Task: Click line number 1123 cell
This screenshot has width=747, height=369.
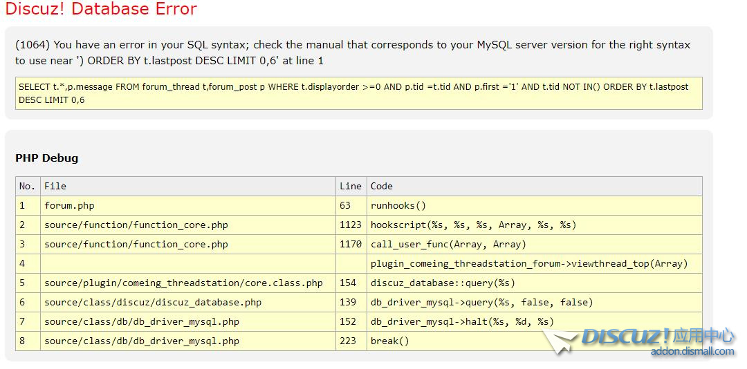Action: coord(350,225)
